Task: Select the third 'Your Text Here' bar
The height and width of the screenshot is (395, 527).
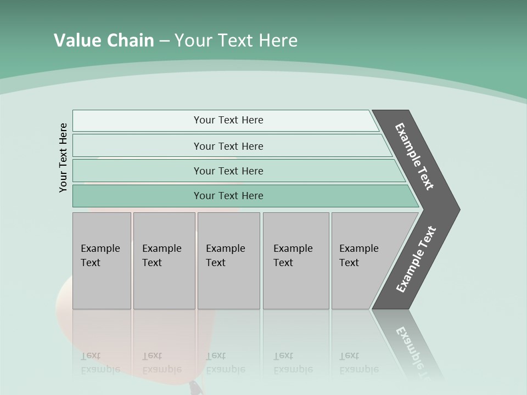Action: click(228, 171)
